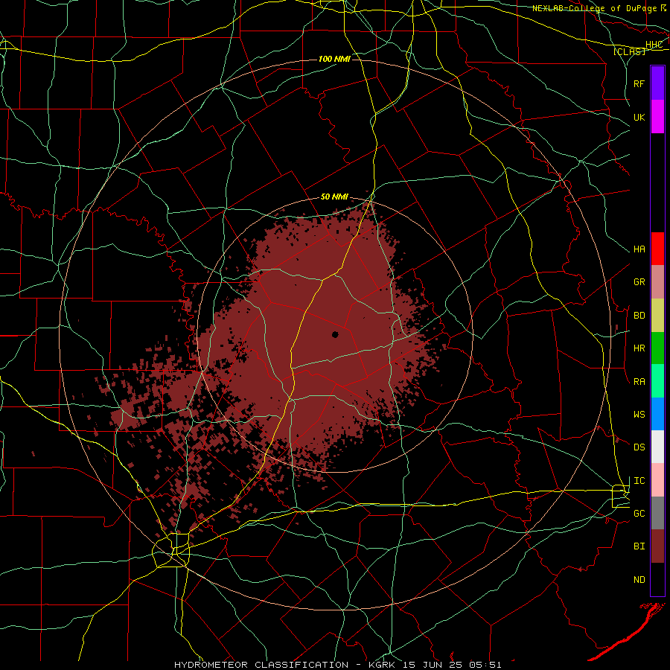Viewport: 670px width, 670px height.
Task: Click the DS white legend swatch
Action: coord(657,447)
